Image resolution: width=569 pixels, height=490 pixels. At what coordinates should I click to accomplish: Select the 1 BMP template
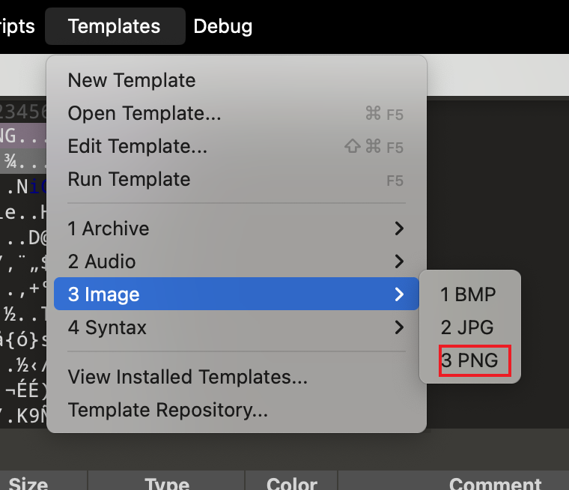click(468, 294)
